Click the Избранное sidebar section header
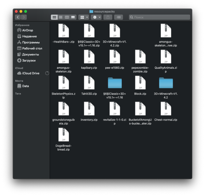205x196 pixels. click(x=22, y=25)
